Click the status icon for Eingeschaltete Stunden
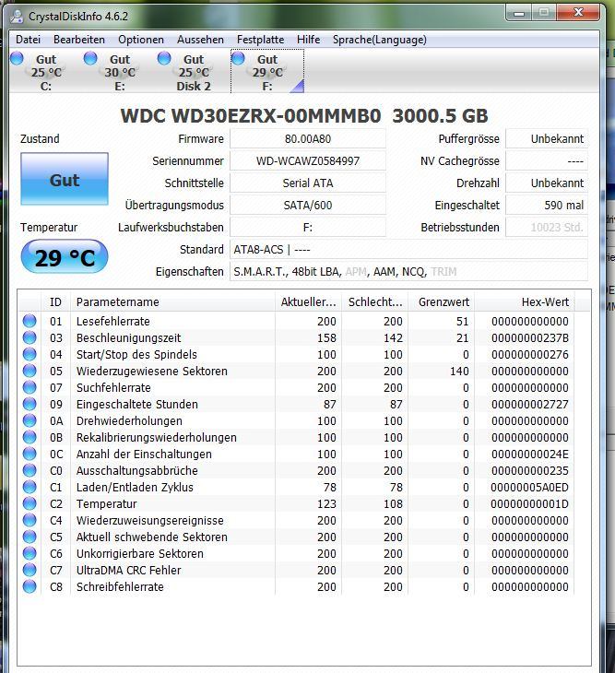The width and height of the screenshot is (615, 673). [30, 405]
